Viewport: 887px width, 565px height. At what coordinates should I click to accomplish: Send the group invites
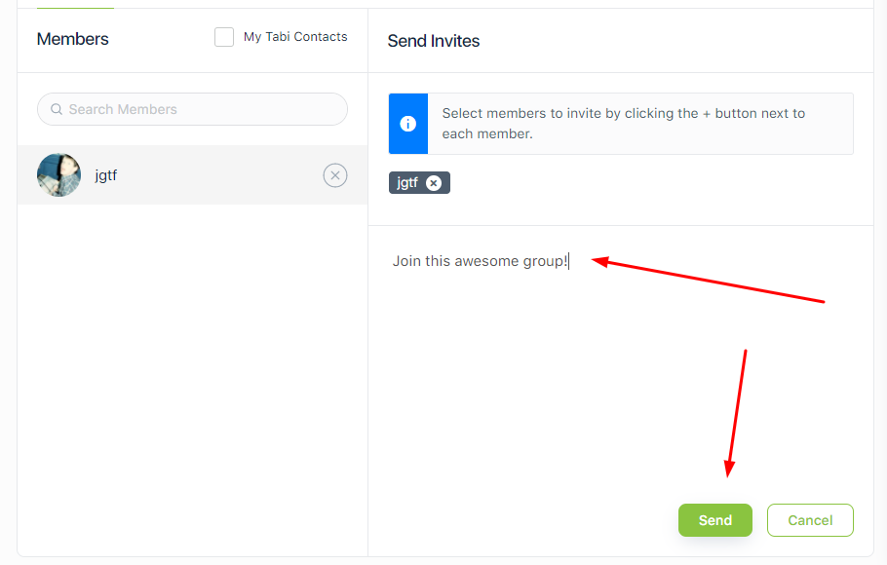click(715, 520)
